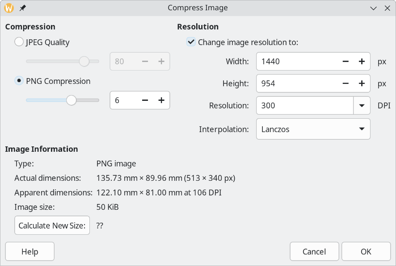Select the PNG Compression radio button
The image size is (396, 266).
tap(19, 81)
